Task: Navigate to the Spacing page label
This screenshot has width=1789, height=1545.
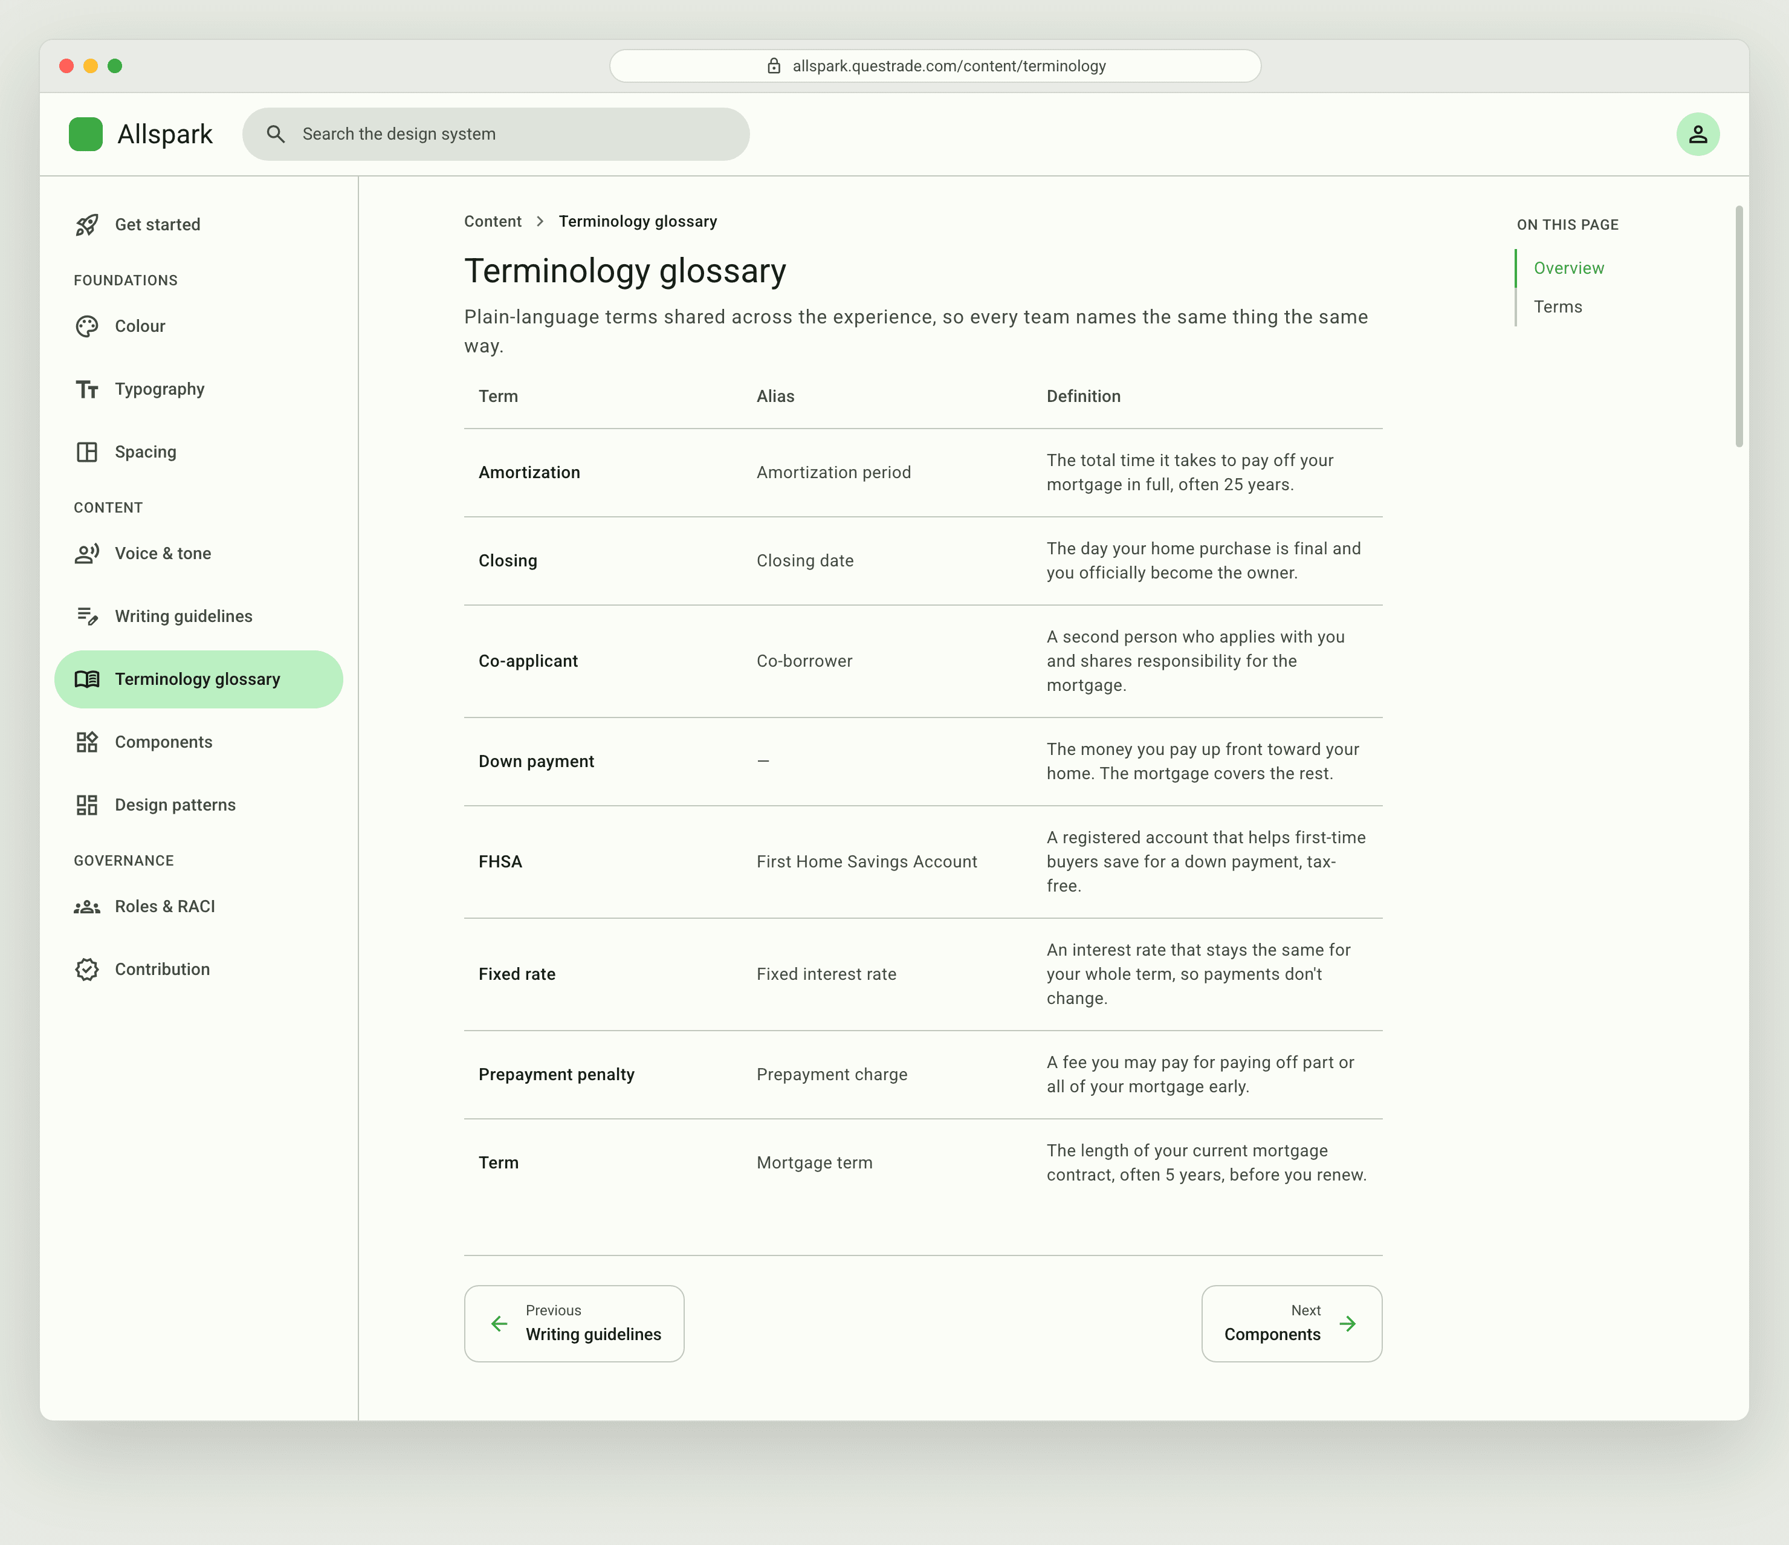Action: tap(145, 452)
